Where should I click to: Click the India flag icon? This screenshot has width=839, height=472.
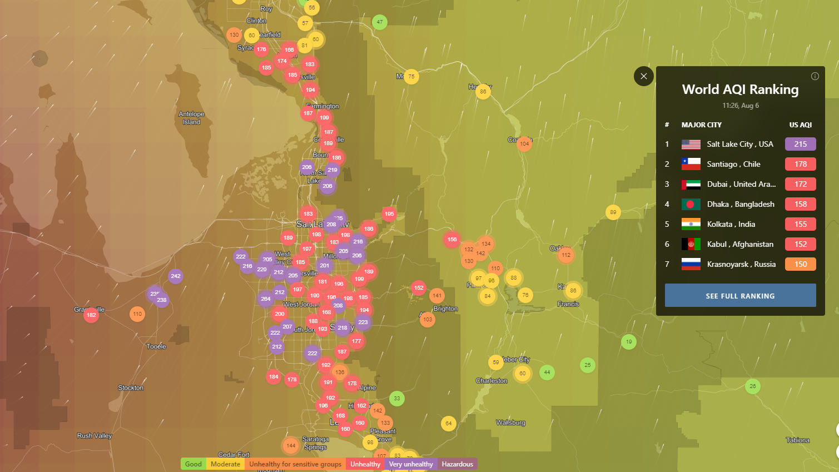coord(691,224)
